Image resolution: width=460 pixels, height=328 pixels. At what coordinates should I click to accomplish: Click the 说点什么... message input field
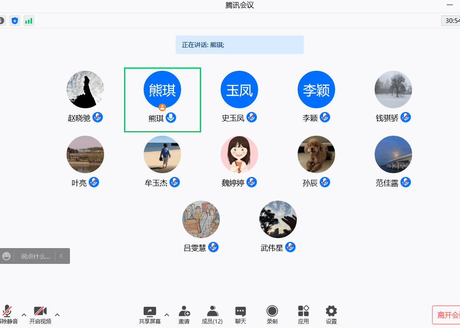[35, 256]
